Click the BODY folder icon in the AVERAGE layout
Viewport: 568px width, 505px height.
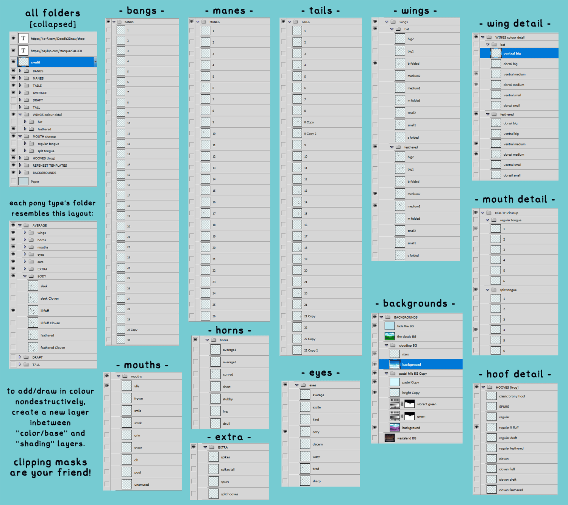pos(31,276)
